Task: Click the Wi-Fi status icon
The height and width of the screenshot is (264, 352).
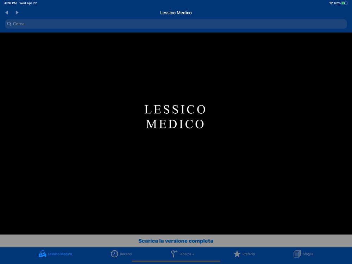Action: pos(331,3)
